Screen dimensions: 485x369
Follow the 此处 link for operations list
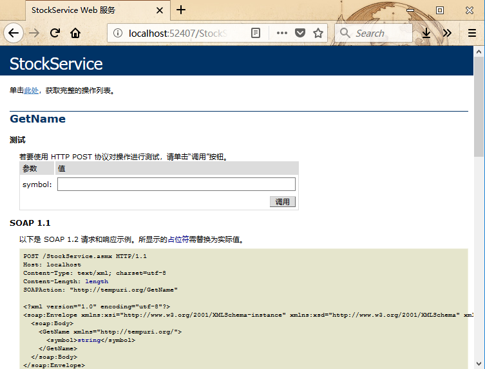31,91
